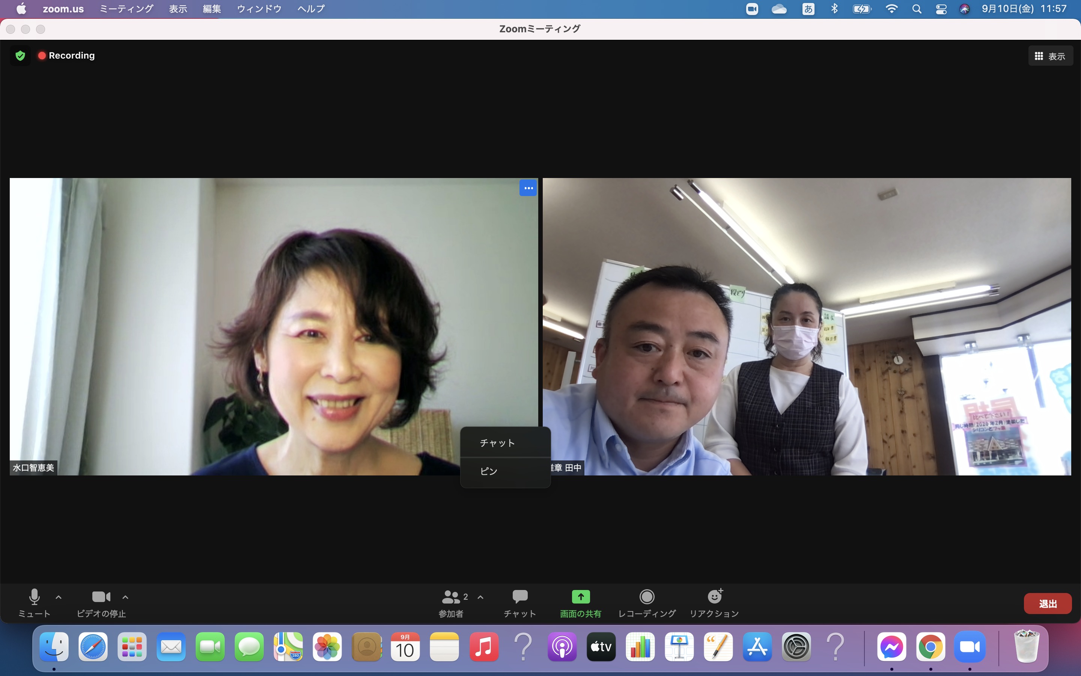Click the green encryption shield icon

coord(20,56)
